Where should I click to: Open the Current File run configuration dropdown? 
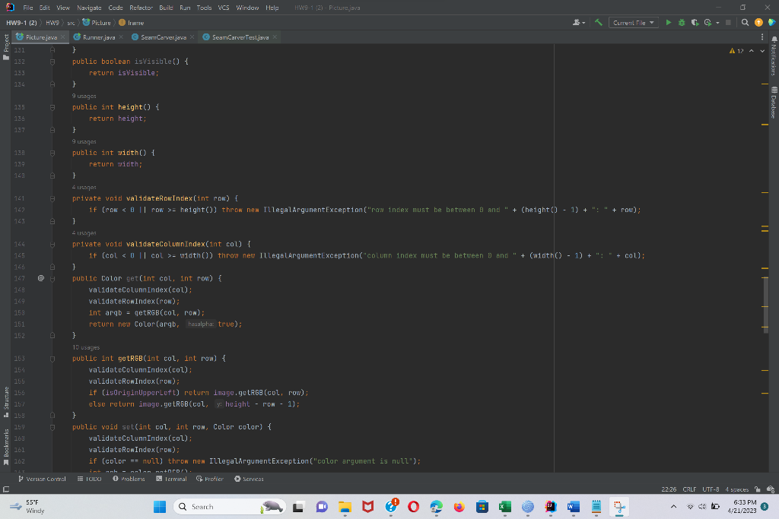tap(634, 22)
